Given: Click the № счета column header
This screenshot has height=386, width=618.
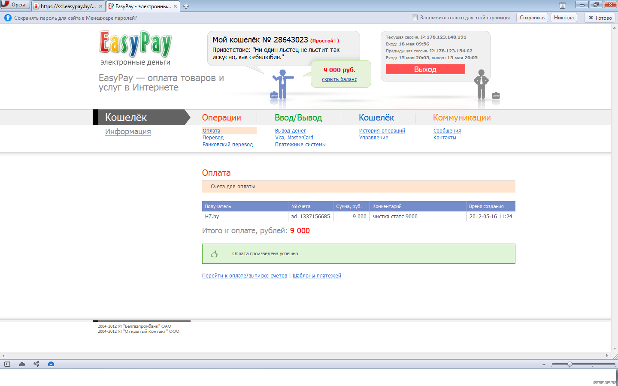Looking at the screenshot, I should point(311,206).
